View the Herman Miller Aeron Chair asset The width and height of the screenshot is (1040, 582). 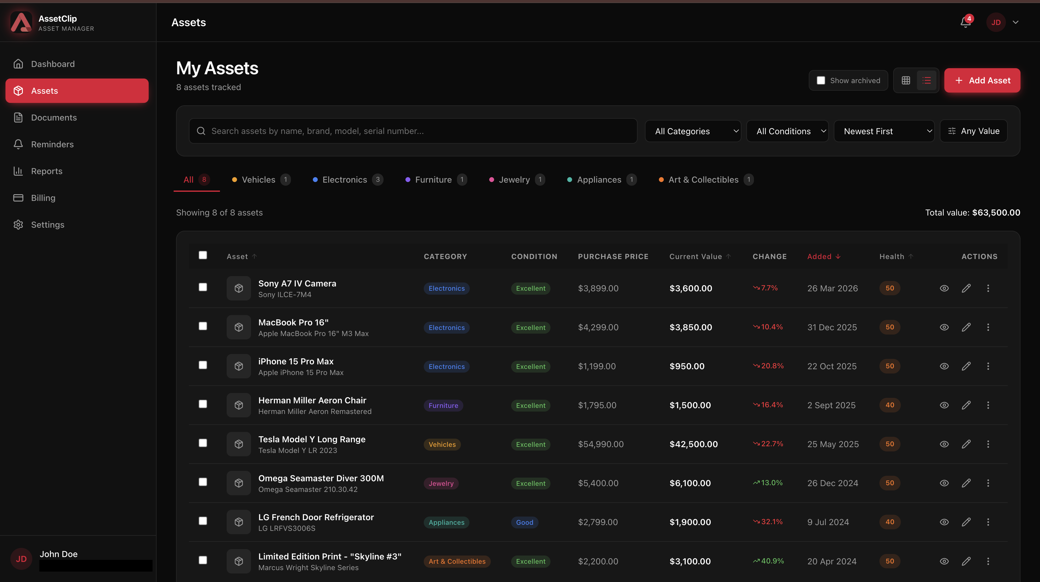[944, 405]
